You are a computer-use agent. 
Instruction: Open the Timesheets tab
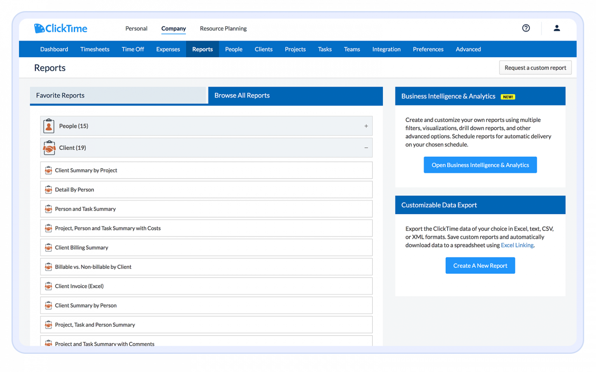click(95, 49)
